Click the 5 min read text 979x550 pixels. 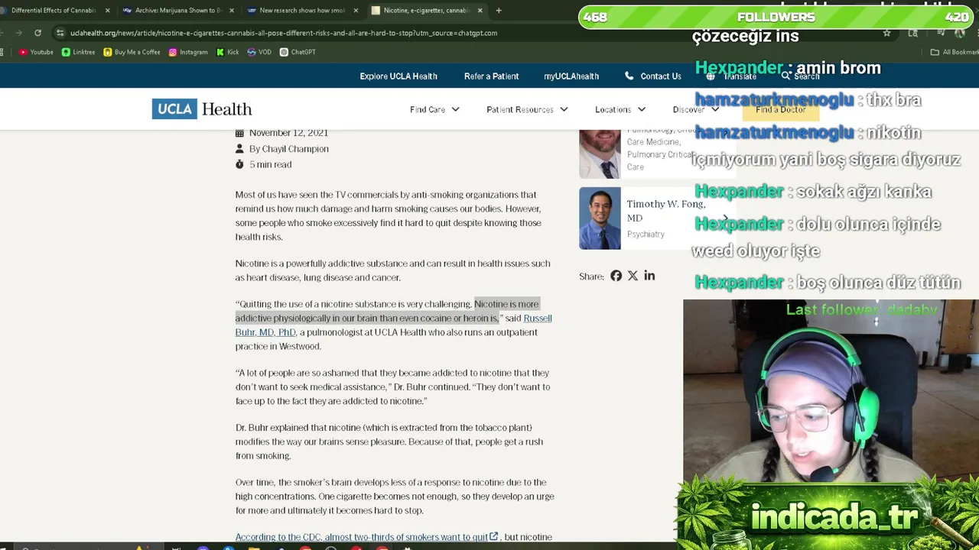click(x=270, y=164)
